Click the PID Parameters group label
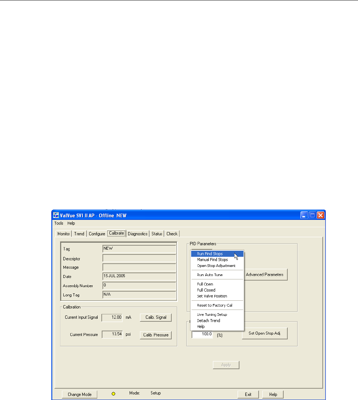Screen dimensions: 358x400 pos(203,244)
